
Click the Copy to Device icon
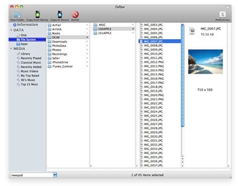pyautogui.click(x=59, y=14)
